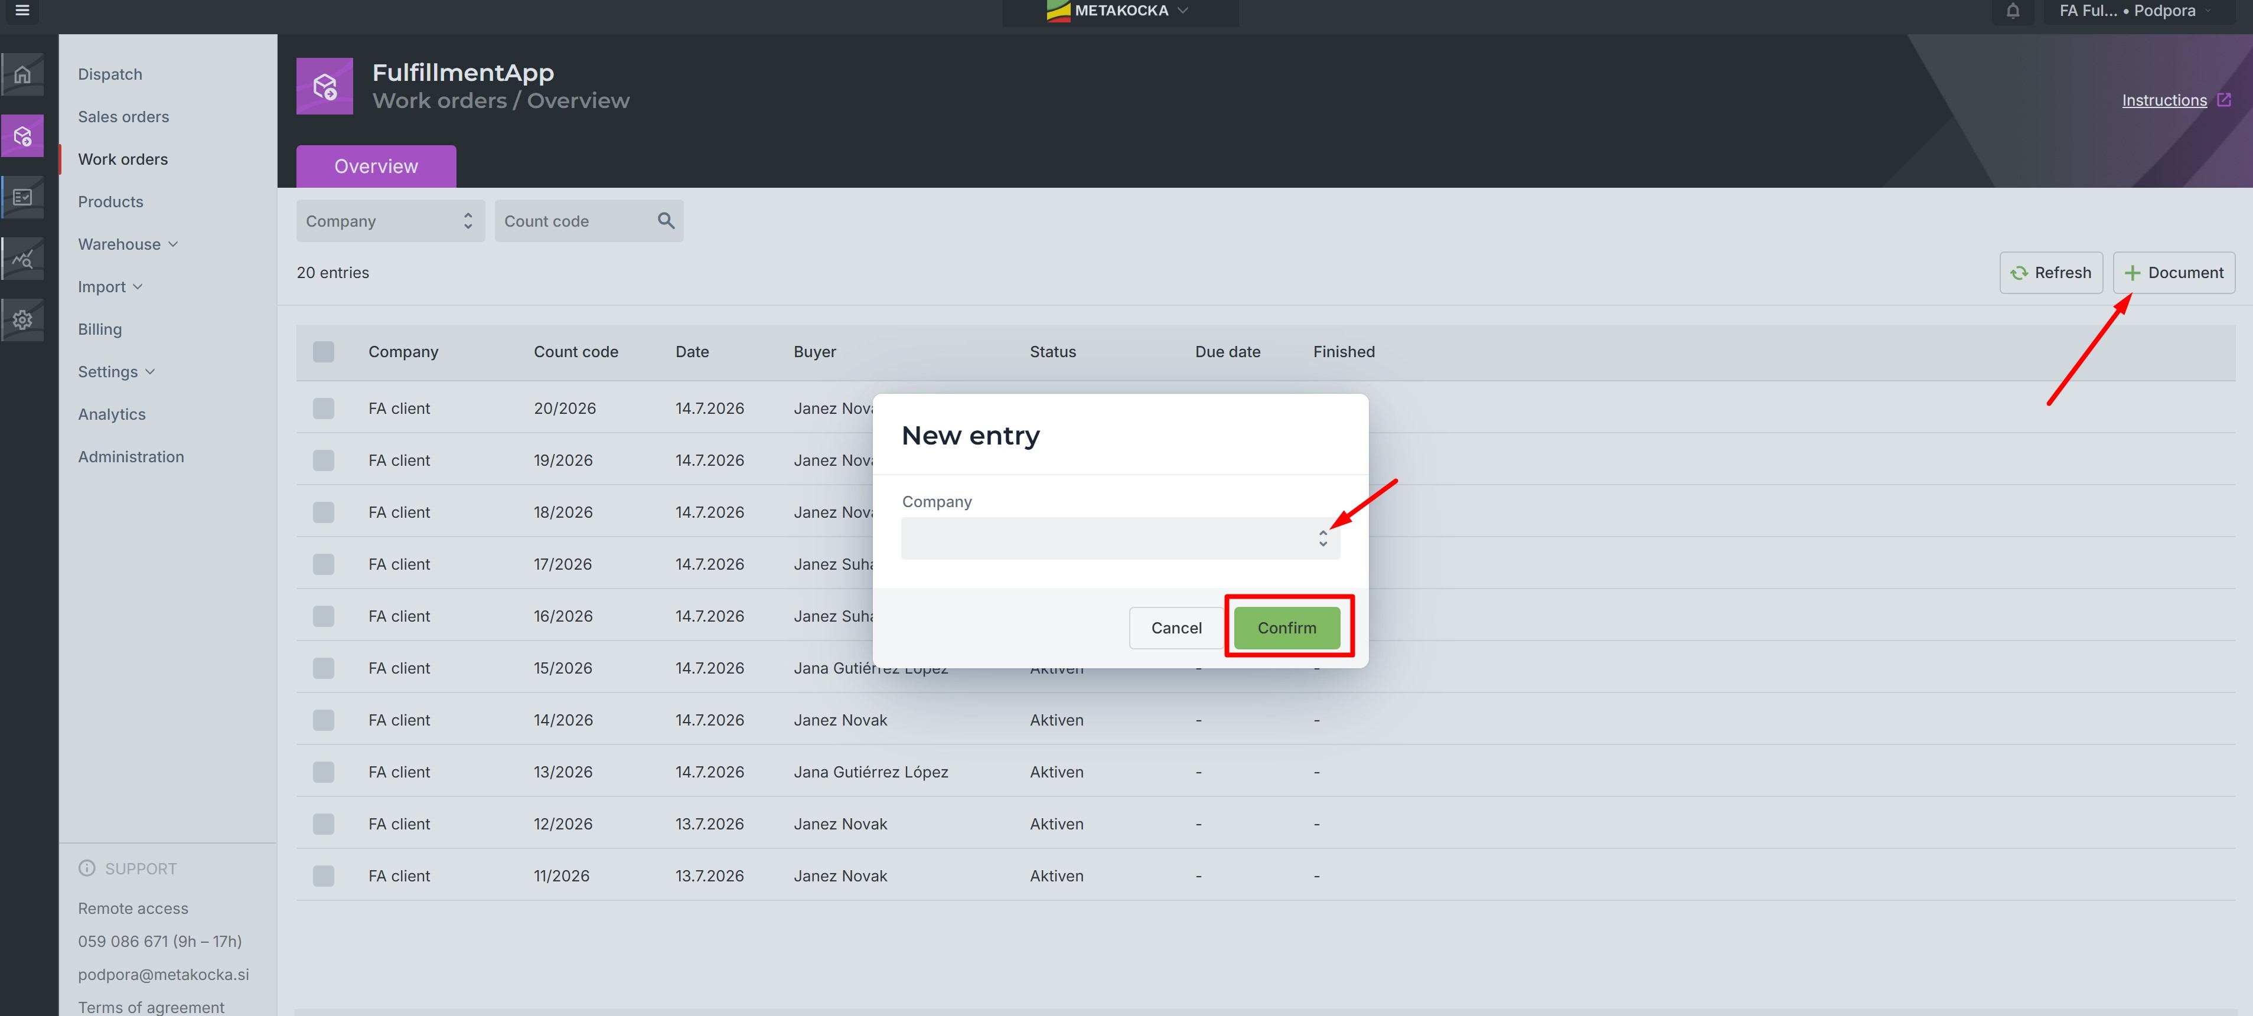Click count code 12/2026 cell
This screenshot has height=1016, width=2253.
point(562,824)
